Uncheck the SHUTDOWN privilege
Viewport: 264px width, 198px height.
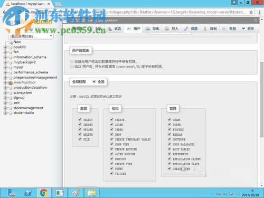[169, 139]
